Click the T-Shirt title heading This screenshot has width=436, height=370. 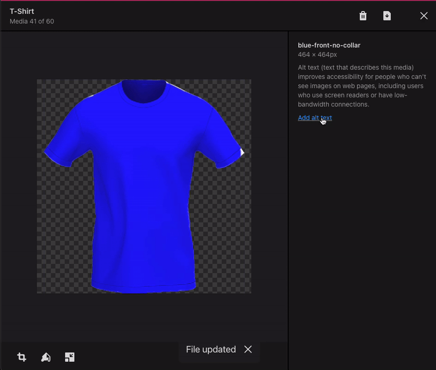coord(22,11)
